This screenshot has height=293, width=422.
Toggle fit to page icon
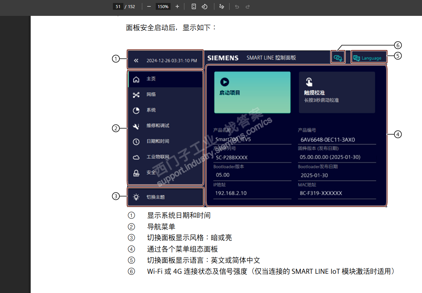click(x=194, y=6)
